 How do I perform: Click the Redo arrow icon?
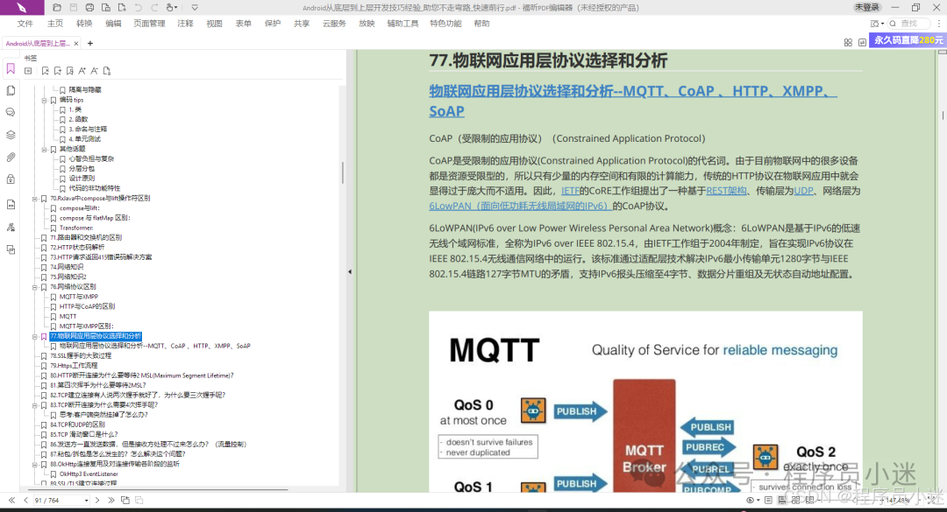click(x=154, y=8)
